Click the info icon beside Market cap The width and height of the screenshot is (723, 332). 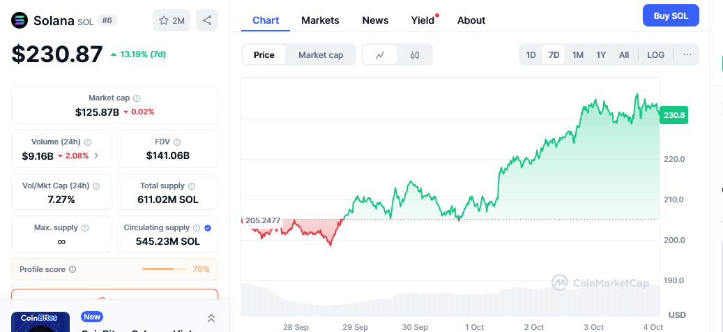pyautogui.click(x=137, y=98)
